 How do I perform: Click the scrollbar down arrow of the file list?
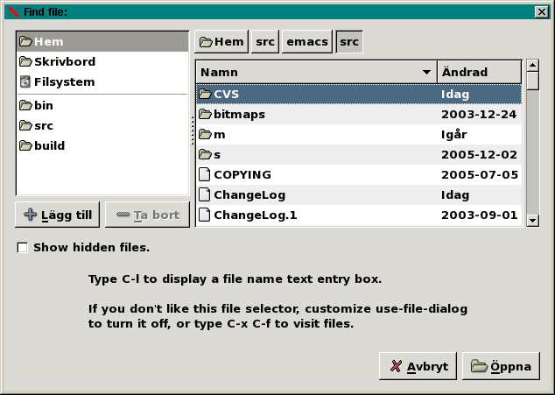(x=533, y=221)
